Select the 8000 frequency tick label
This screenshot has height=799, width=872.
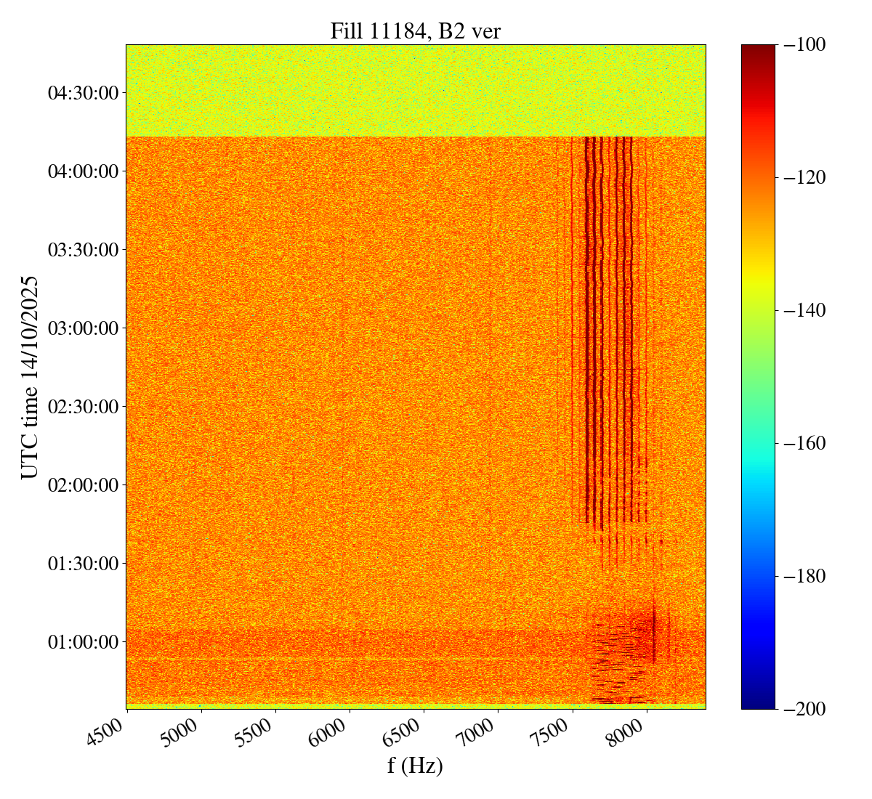click(x=629, y=729)
